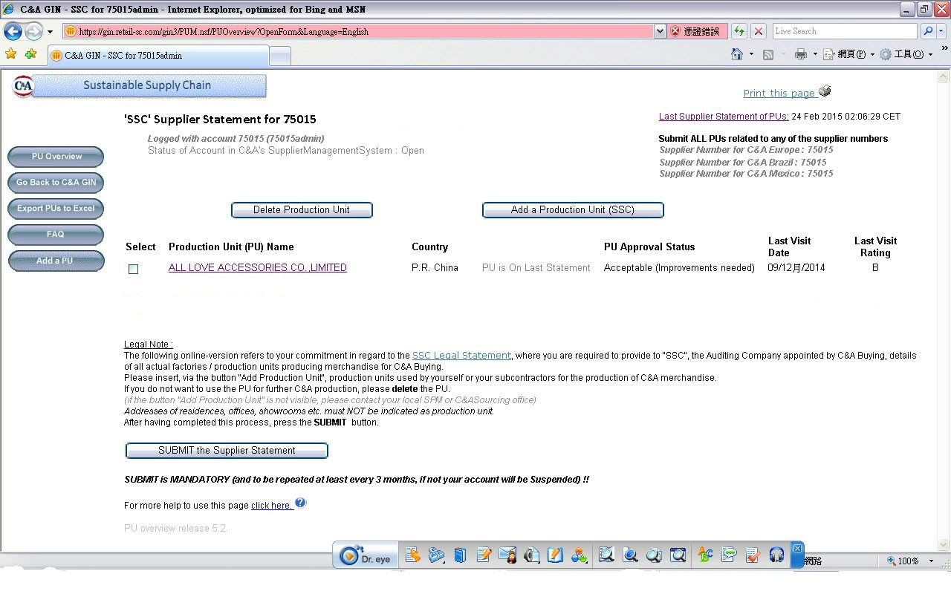Click the Export PUs to Excel button

(56, 209)
